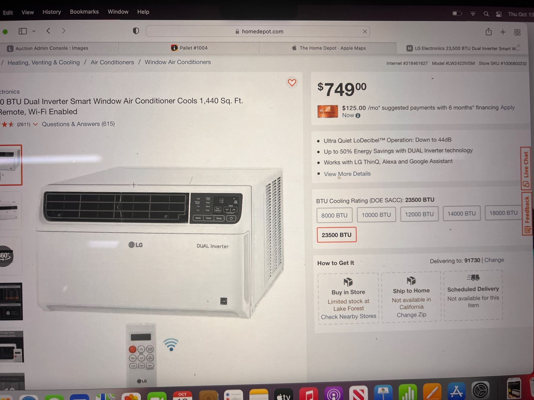This screenshot has height=400, width=534.
Task: Save item with the heart favorite icon
Action: coord(292,83)
